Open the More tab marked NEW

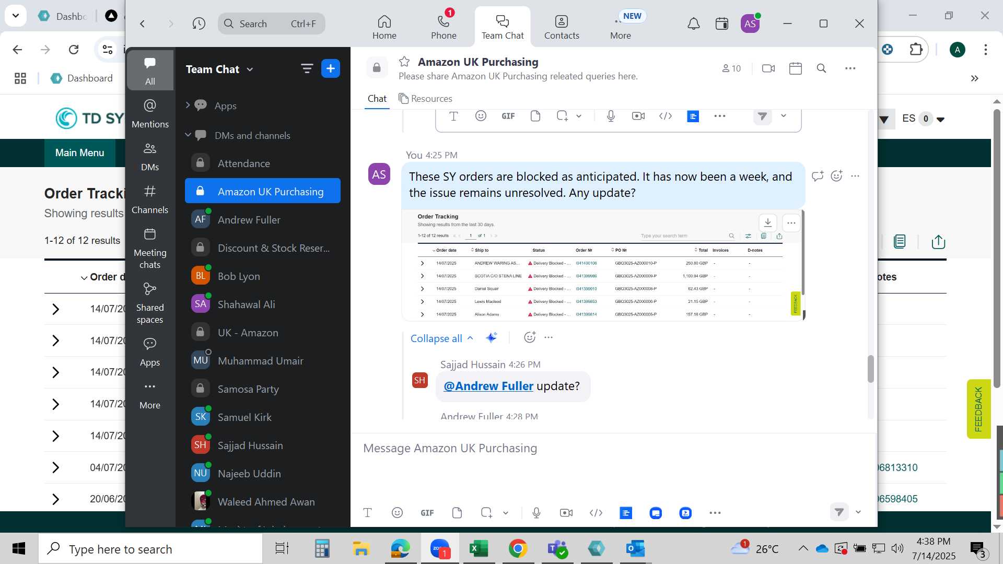(621, 27)
